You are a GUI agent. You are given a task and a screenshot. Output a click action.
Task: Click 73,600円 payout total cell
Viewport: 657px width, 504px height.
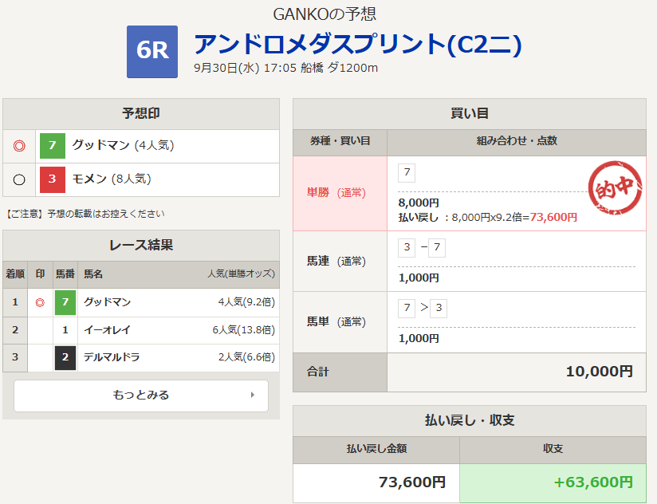click(376, 482)
